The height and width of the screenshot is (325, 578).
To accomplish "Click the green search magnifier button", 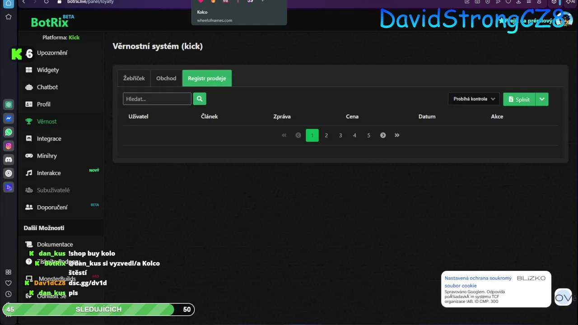I will pos(200,99).
